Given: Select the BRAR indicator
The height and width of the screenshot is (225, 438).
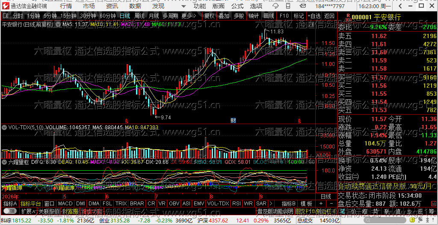Looking at the screenshot, I should tap(137, 204).
